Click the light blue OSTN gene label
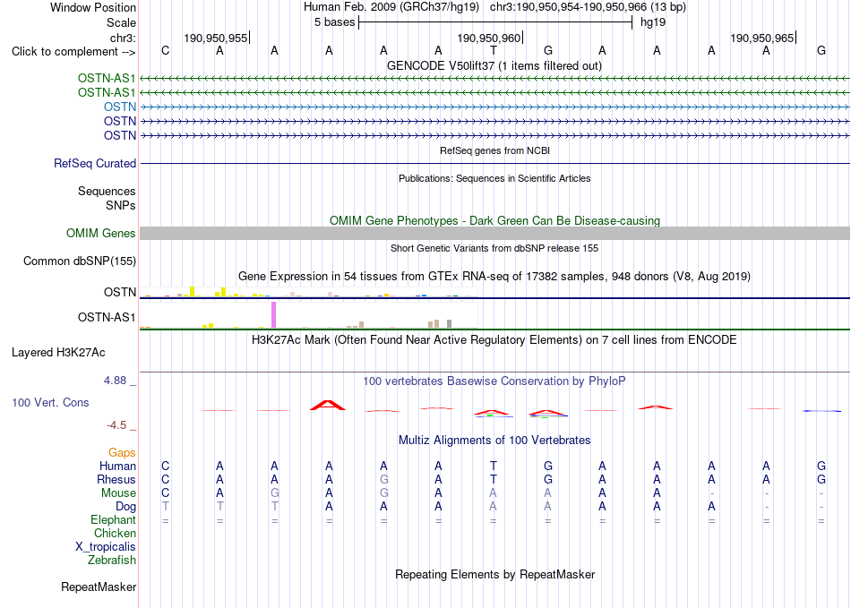This screenshot has width=851, height=608. coord(120,107)
